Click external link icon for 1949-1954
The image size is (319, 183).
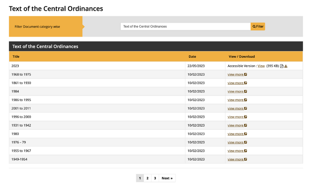(246, 160)
